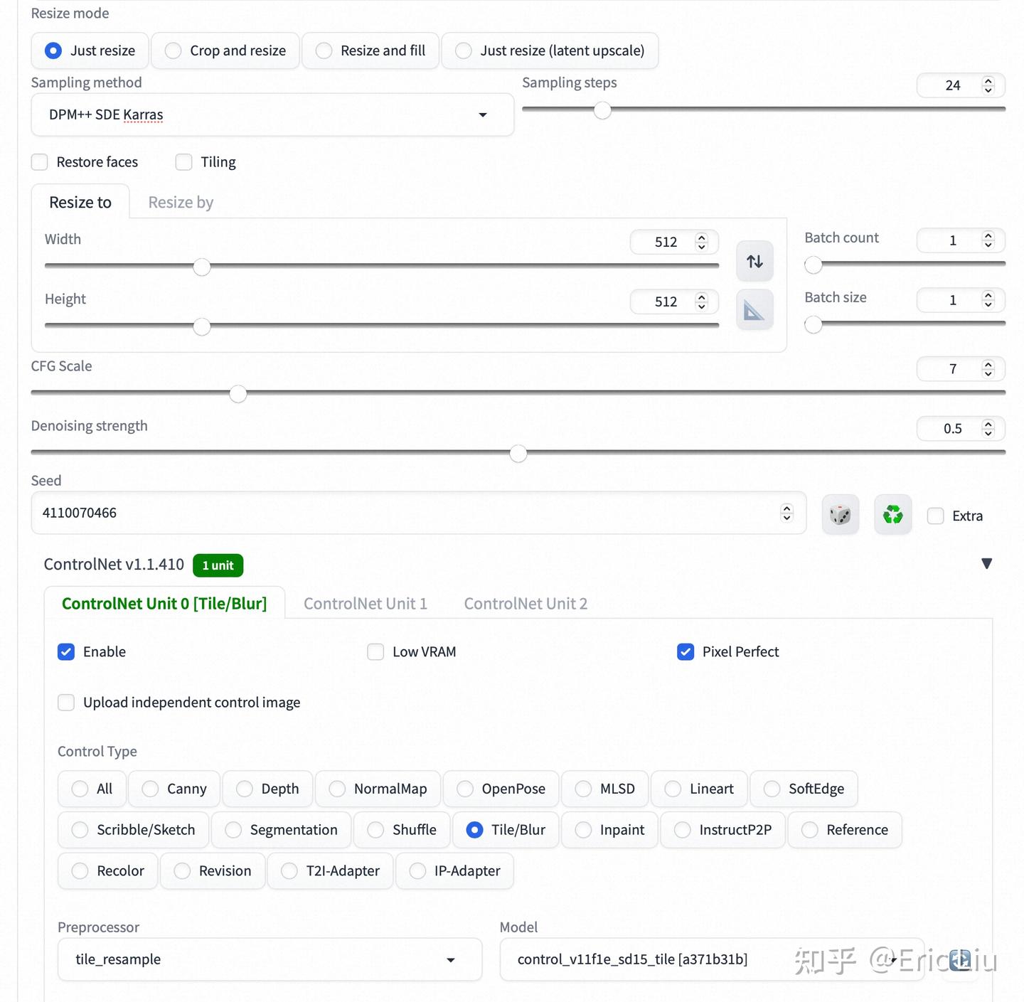Enable the Low VRAM checkbox
The image size is (1024, 1002).
[x=375, y=652]
